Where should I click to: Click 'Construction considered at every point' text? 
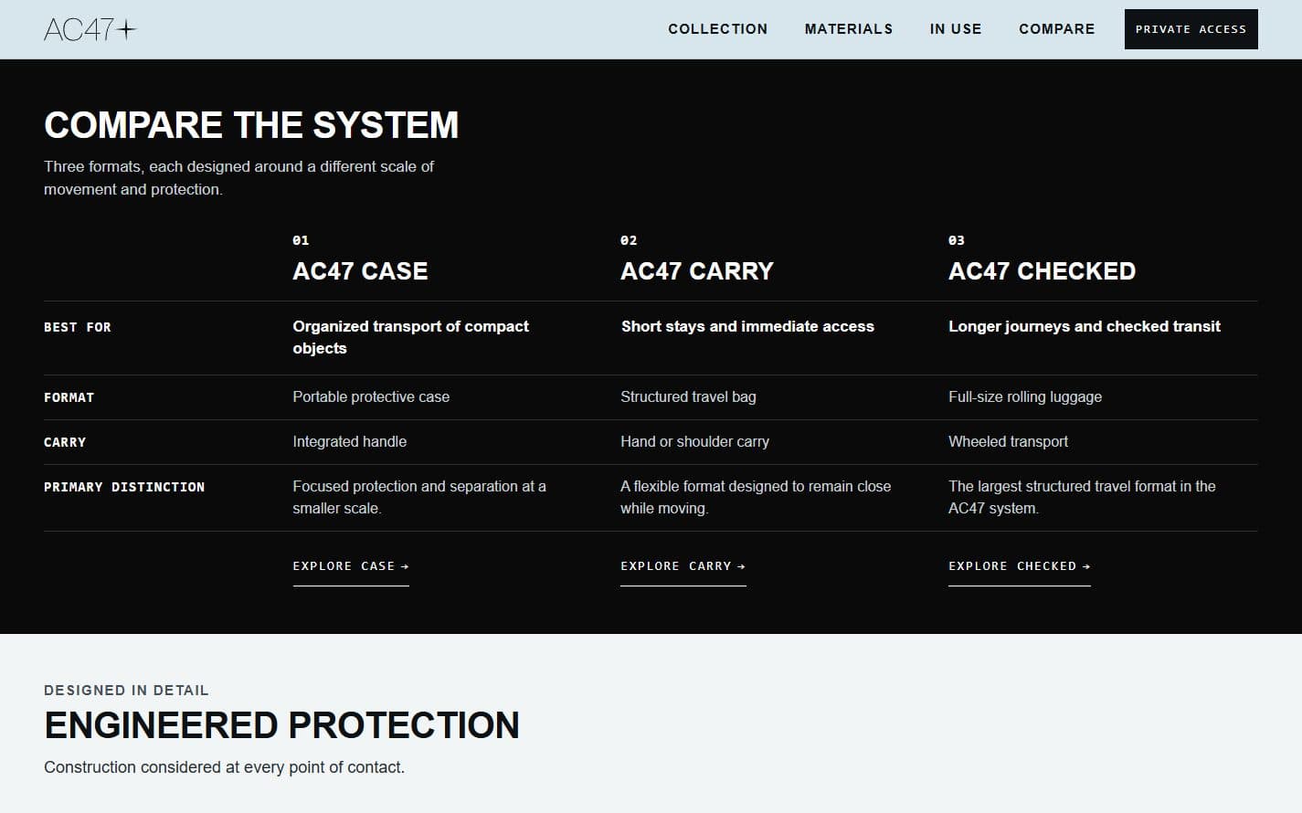(224, 767)
